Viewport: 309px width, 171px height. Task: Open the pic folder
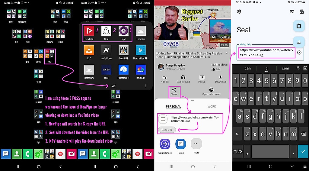coord(27,54)
